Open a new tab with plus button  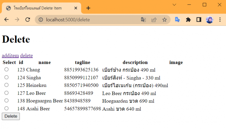click(88, 8)
